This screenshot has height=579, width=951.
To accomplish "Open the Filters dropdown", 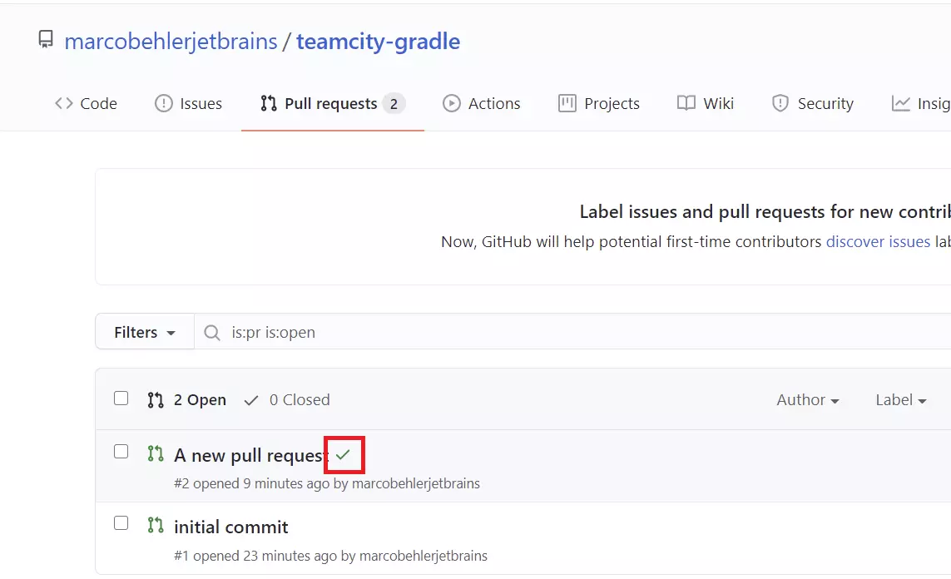I will tap(144, 332).
